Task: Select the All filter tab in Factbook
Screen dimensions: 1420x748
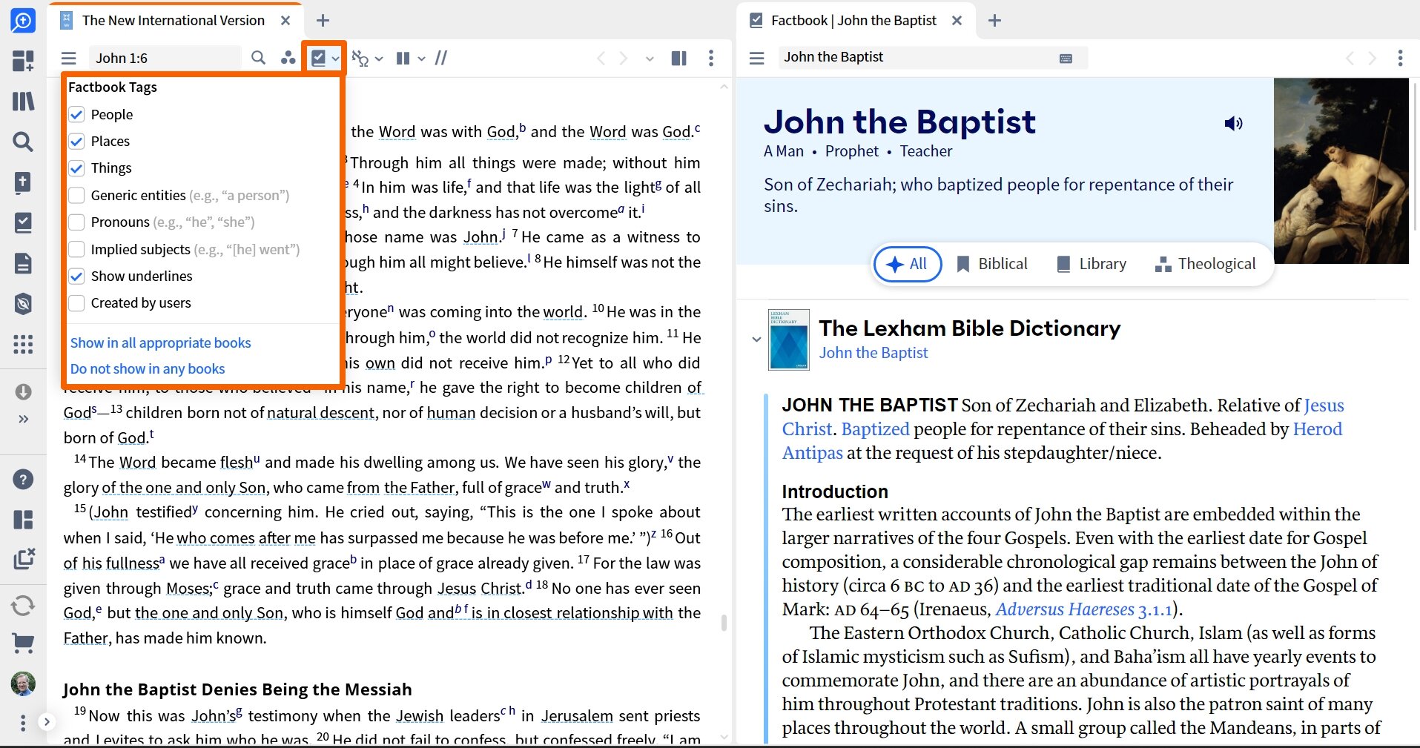Action: coord(908,264)
